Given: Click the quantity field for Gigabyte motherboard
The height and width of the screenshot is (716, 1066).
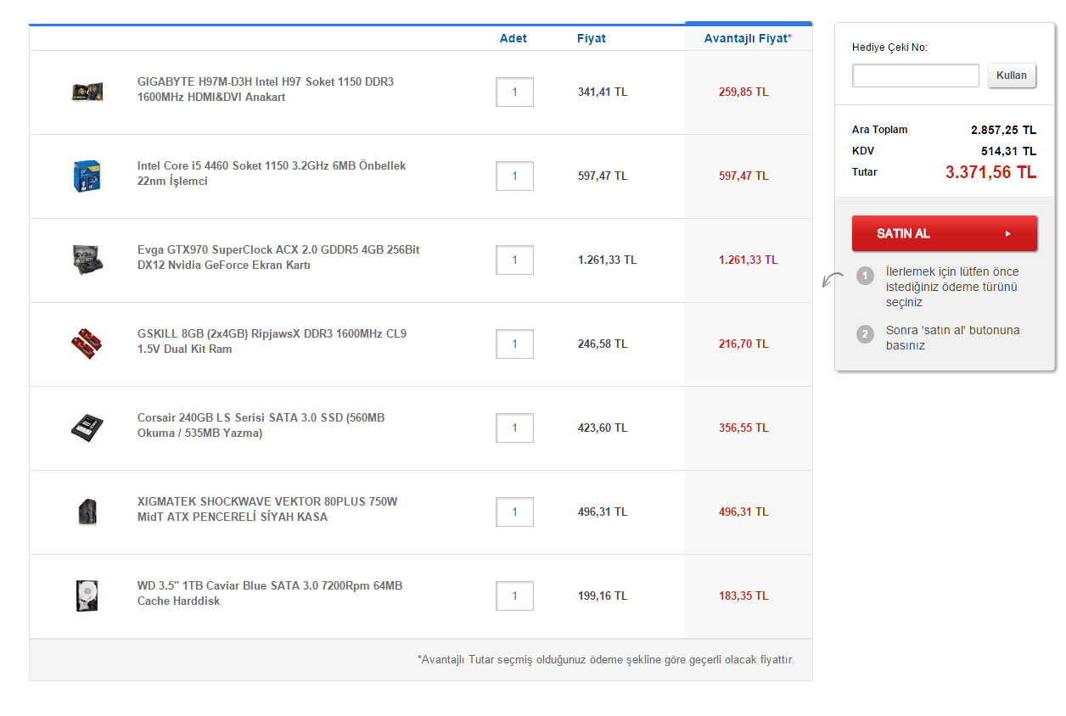Looking at the screenshot, I should click(514, 92).
